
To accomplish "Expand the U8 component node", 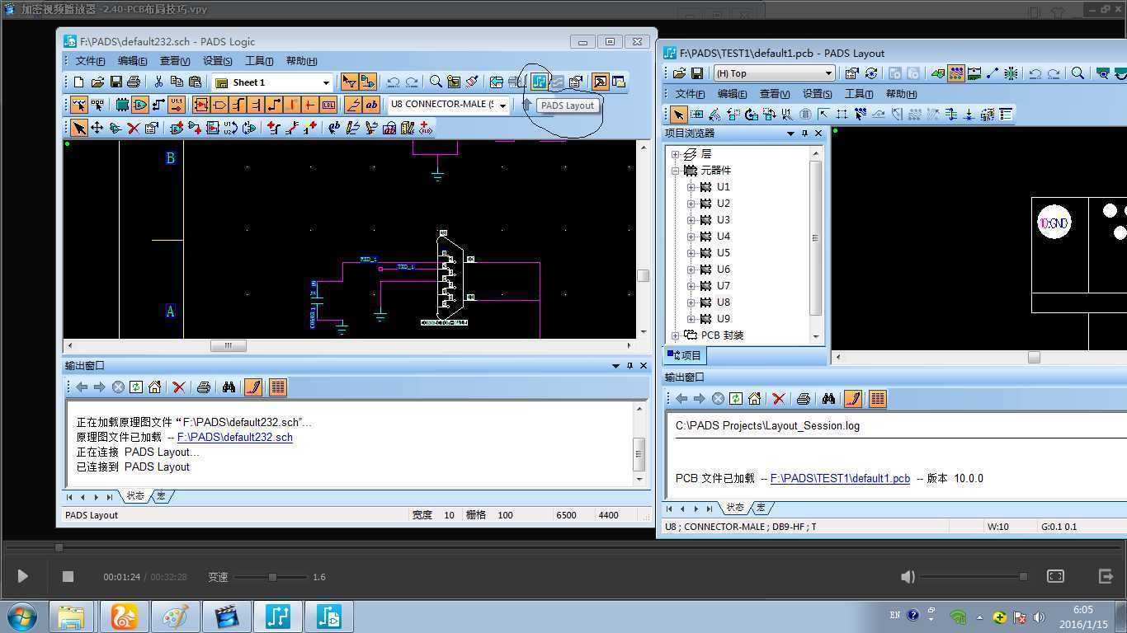I will pyautogui.click(x=691, y=302).
